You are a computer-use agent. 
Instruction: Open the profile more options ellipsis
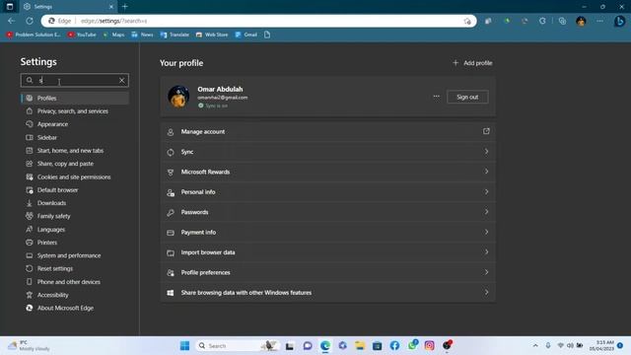click(x=436, y=97)
